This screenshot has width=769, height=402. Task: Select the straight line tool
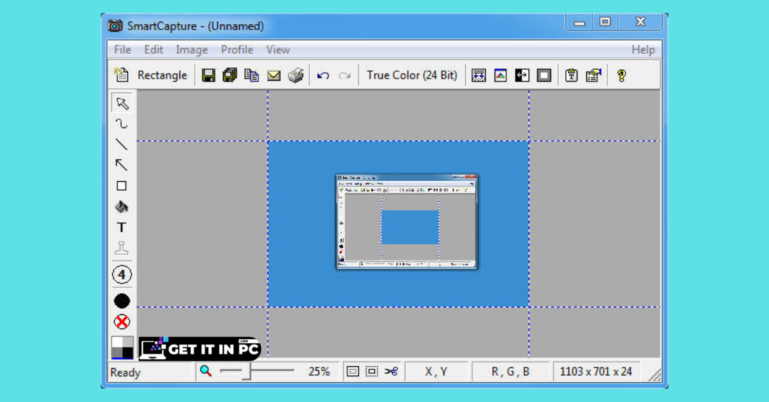(122, 145)
